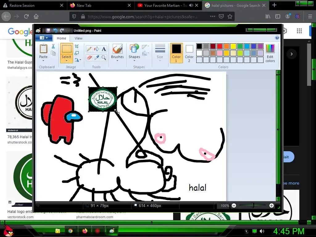Click the Angry Birds start button
This screenshot has width=316, height=237.
pos(8,231)
